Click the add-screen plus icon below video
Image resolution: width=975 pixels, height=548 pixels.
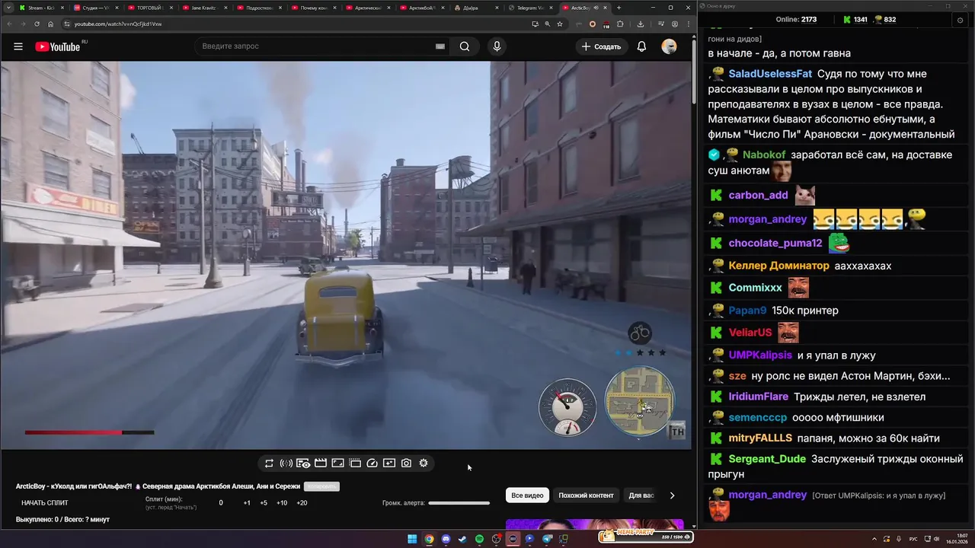coord(389,463)
